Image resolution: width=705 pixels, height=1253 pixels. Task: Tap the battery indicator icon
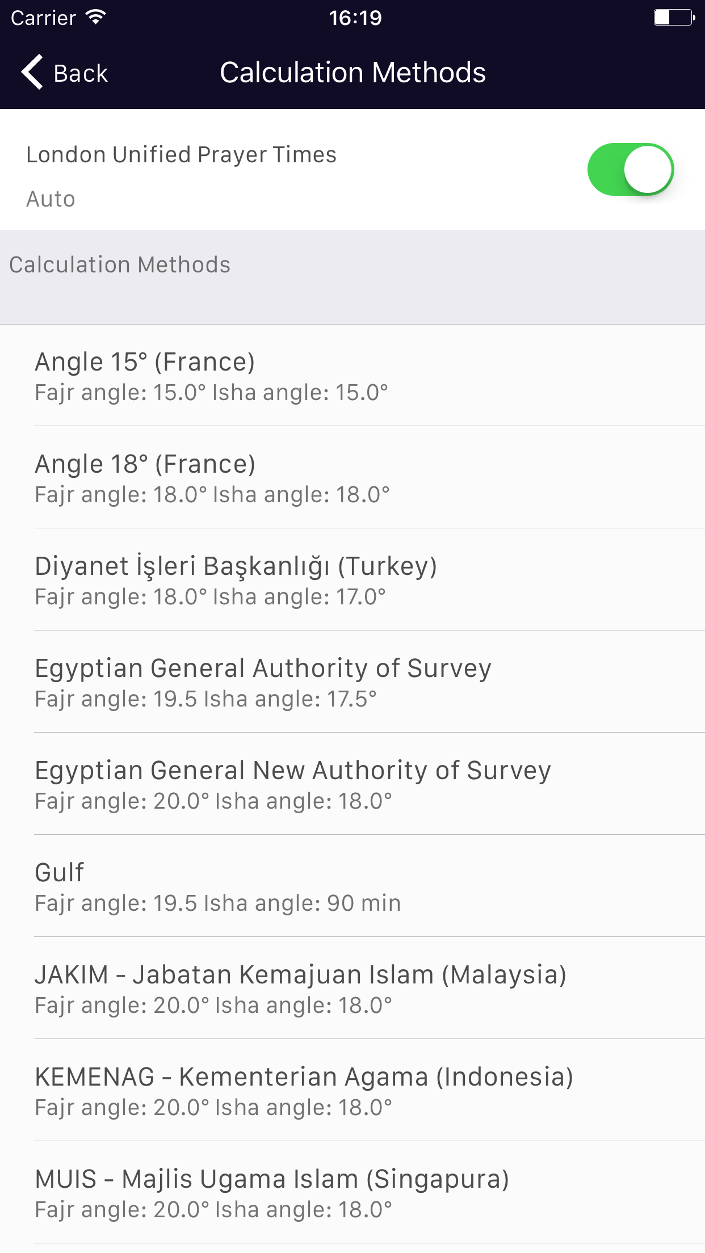(x=674, y=18)
